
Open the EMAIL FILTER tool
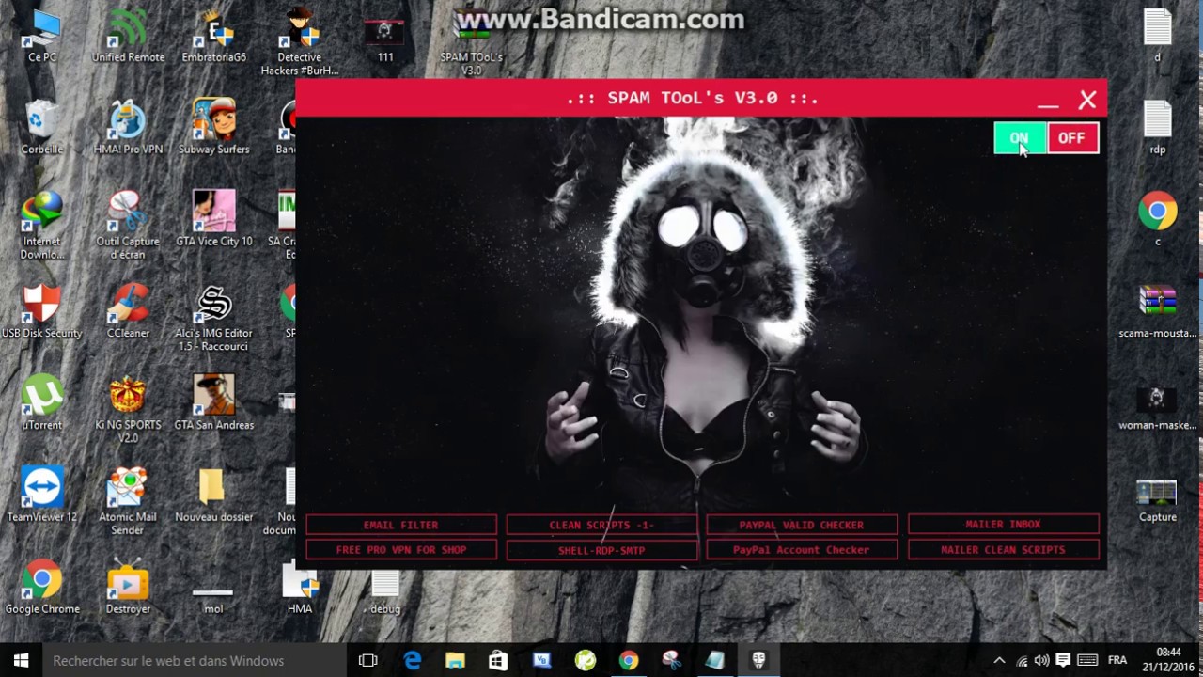[401, 525]
